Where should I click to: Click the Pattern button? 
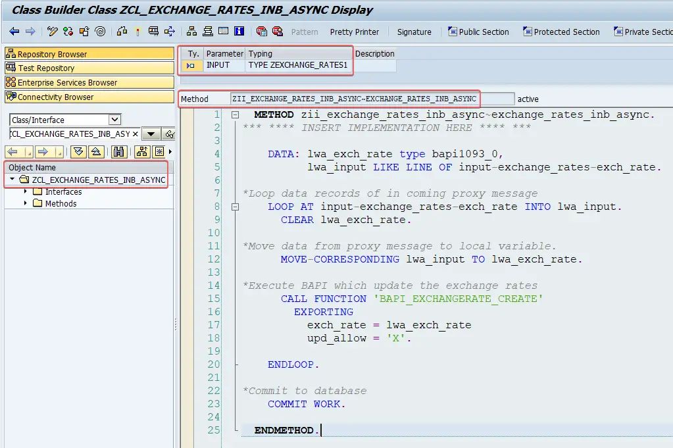305,32
